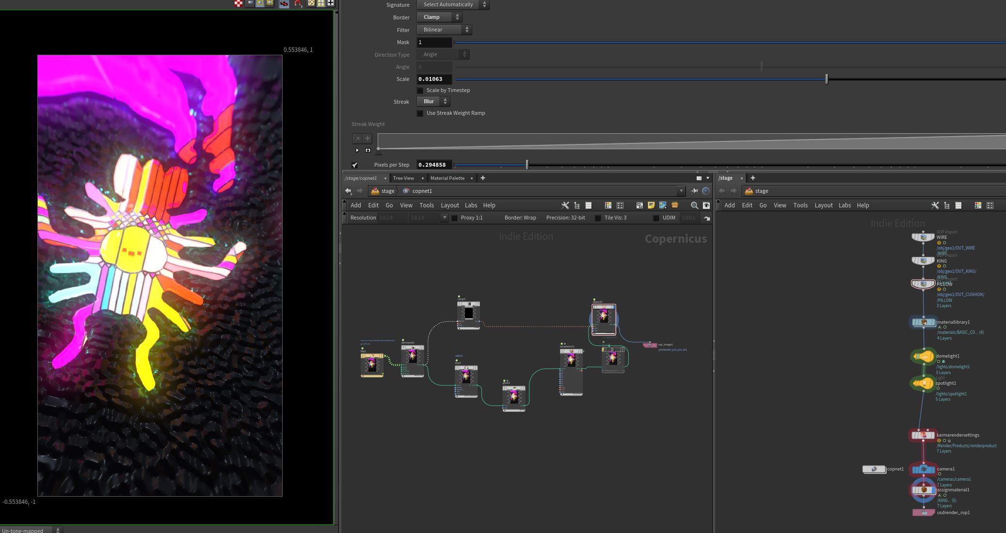
Task: Open the wrench tools icon in copnet1 pane
Action: click(565, 205)
